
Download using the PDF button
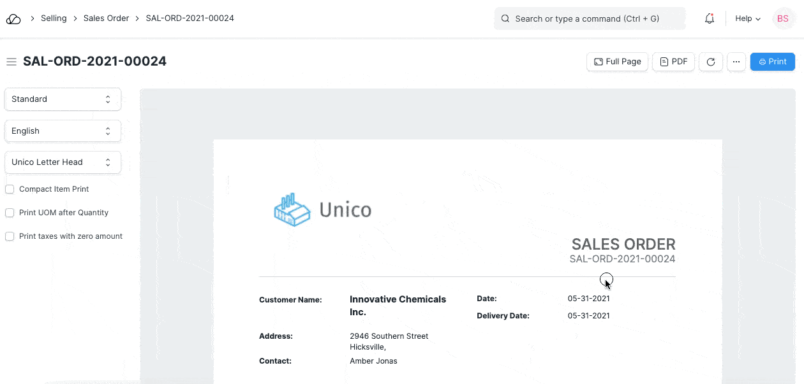click(673, 62)
